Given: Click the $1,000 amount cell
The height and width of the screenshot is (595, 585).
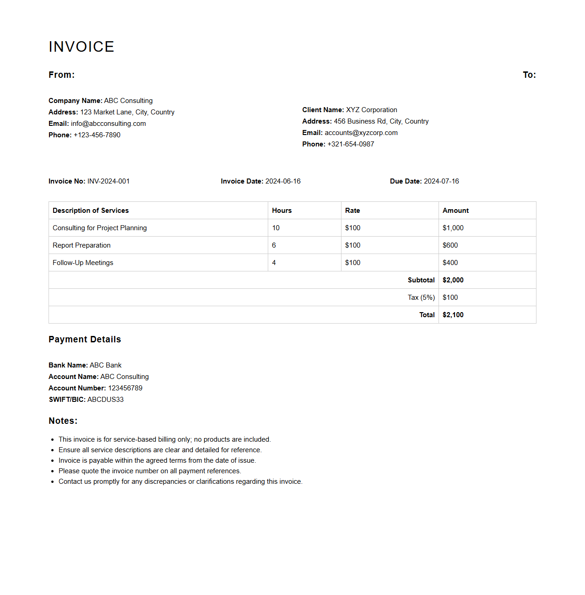Looking at the screenshot, I should (453, 228).
